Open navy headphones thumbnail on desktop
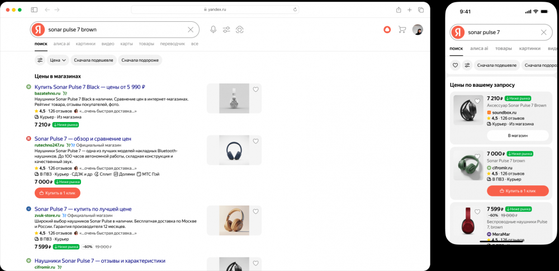Screen dimensions: 559x271 click(234, 150)
